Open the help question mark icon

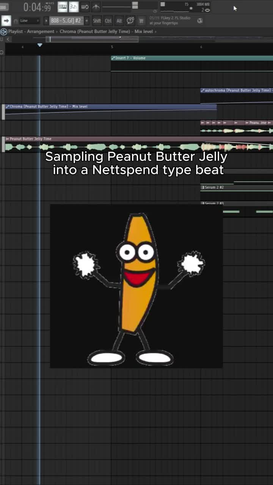pos(130,20)
